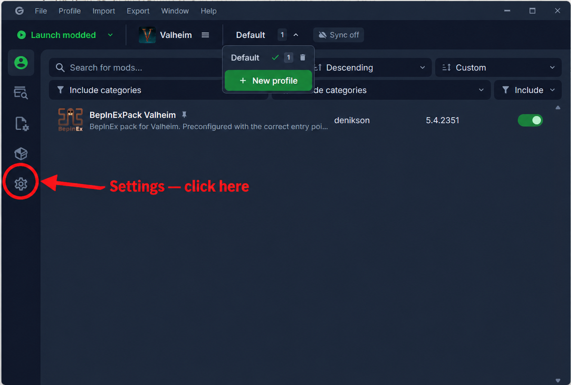571x385 pixels.
Task: Open the config editor sidebar icon
Action: pyautogui.click(x=21, y=124)
